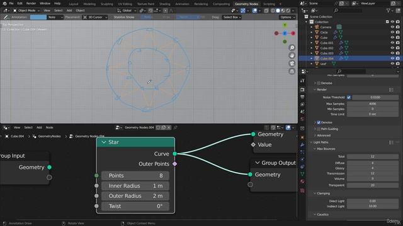
Task: Collapse the Light Paths panel
Action: [311, 143]
